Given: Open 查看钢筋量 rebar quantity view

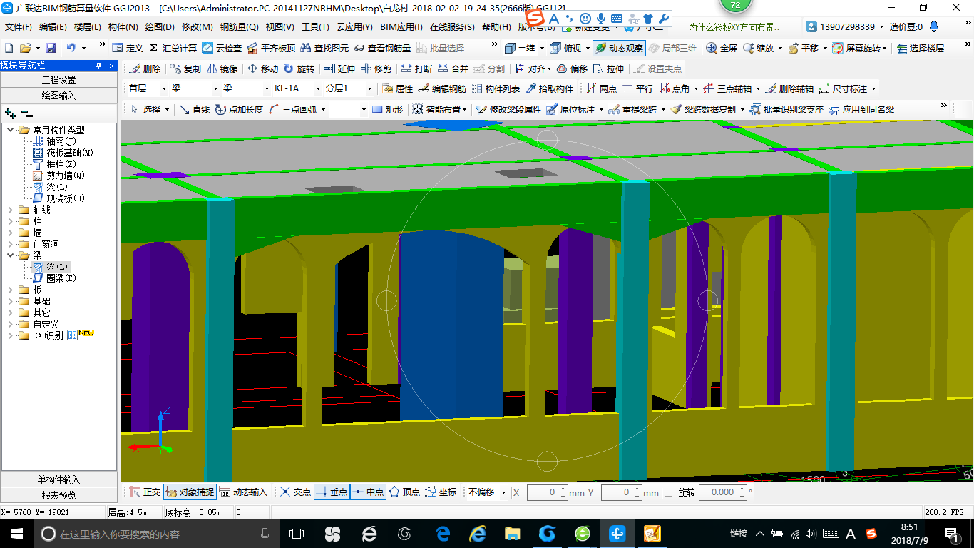Looking at the screenshot, I should tap(382, 48).
